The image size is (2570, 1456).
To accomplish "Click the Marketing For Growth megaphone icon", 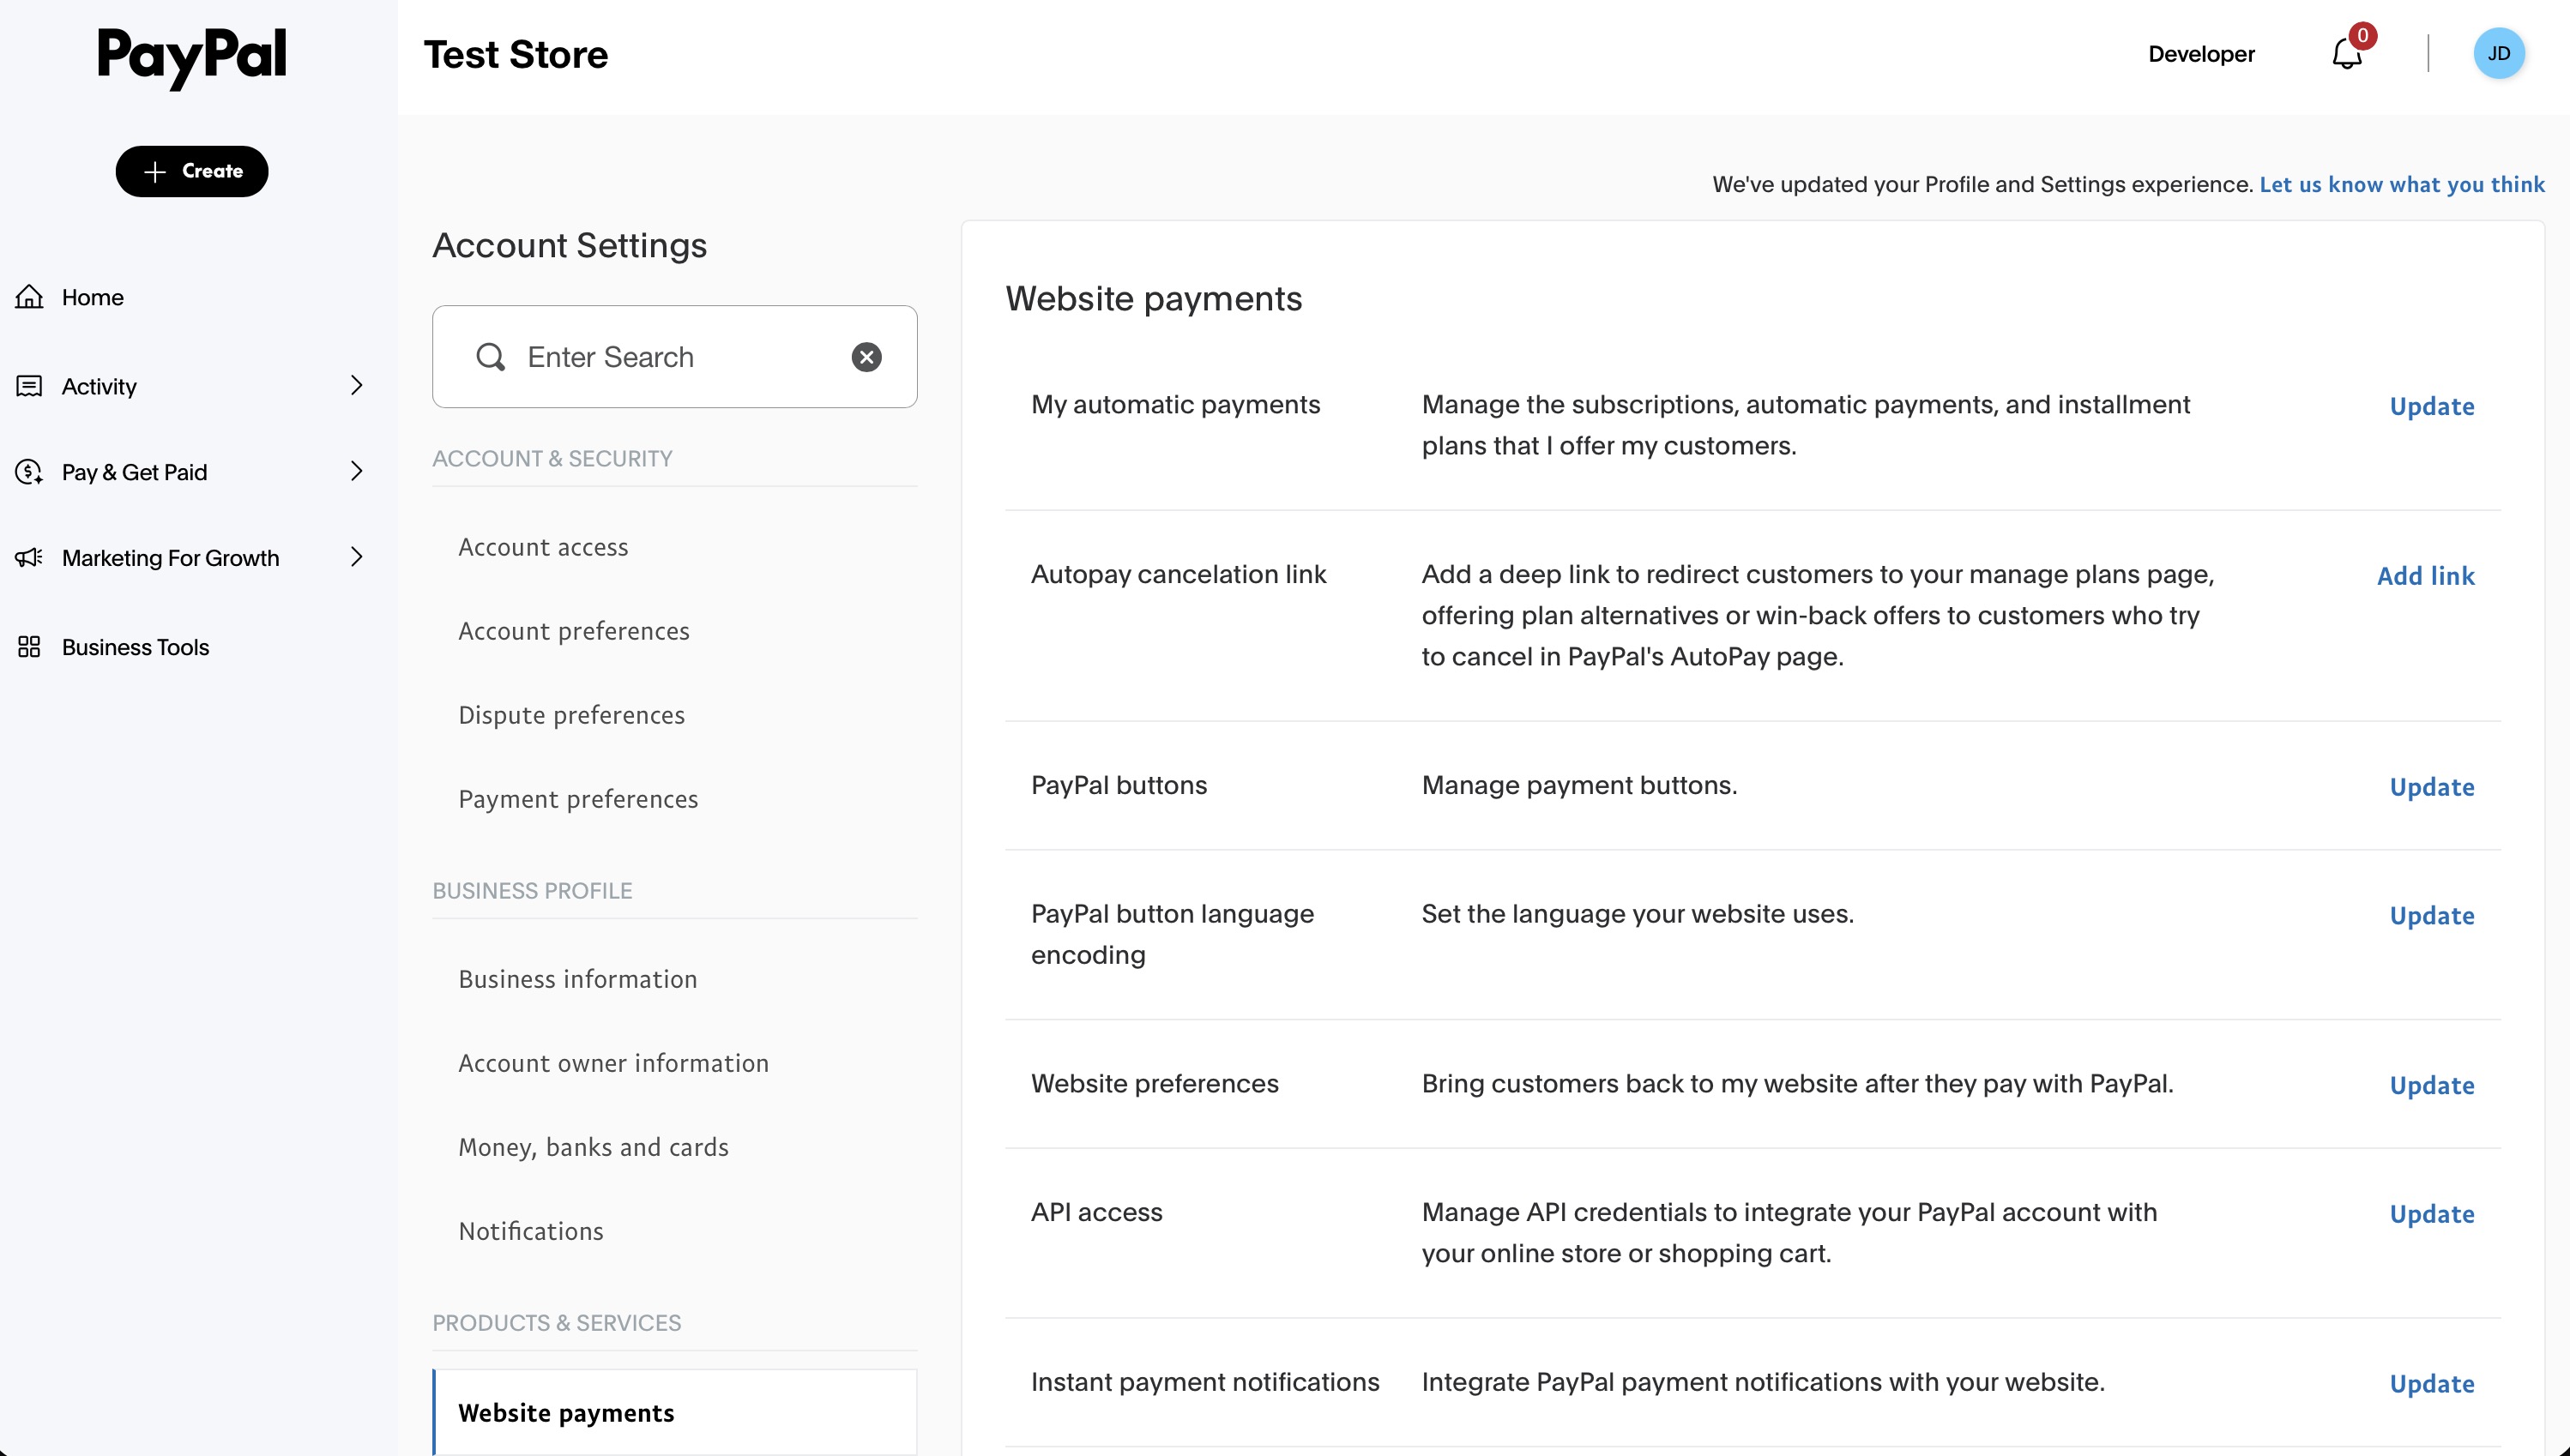I will 29,558.
